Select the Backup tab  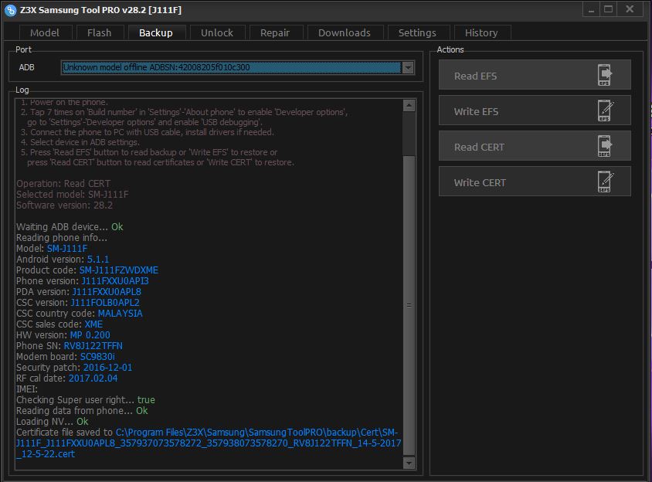click(156, 33)
